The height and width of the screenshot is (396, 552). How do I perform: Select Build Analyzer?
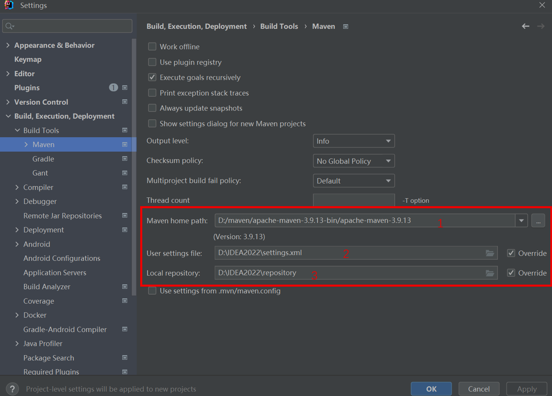coord(47,287)
